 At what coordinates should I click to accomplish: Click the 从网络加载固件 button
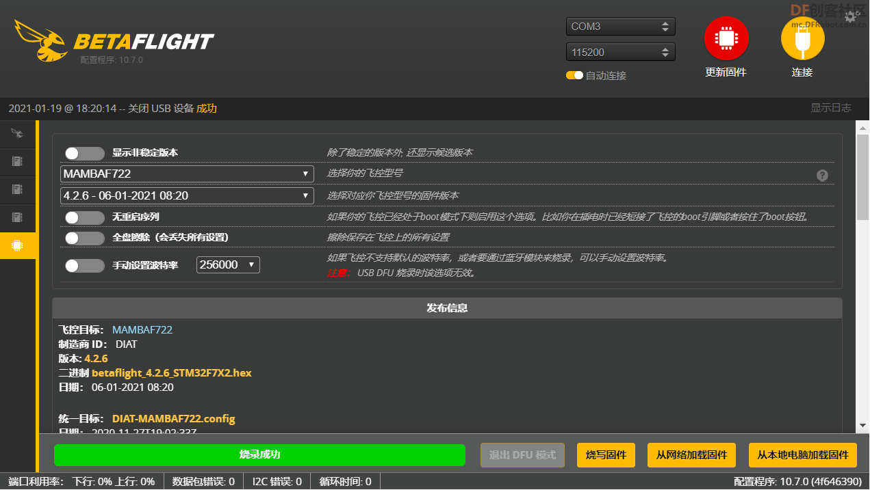691,454
